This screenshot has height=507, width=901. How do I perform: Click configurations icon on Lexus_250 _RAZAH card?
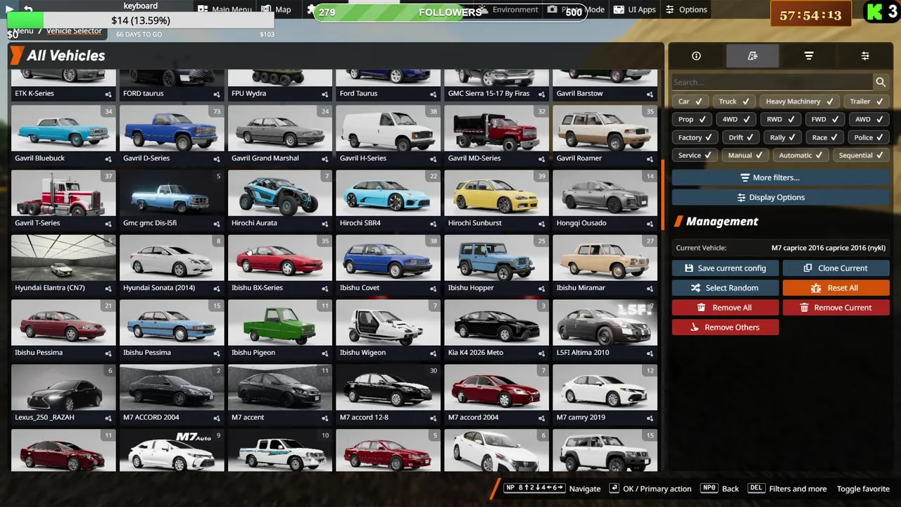[108, 418]
